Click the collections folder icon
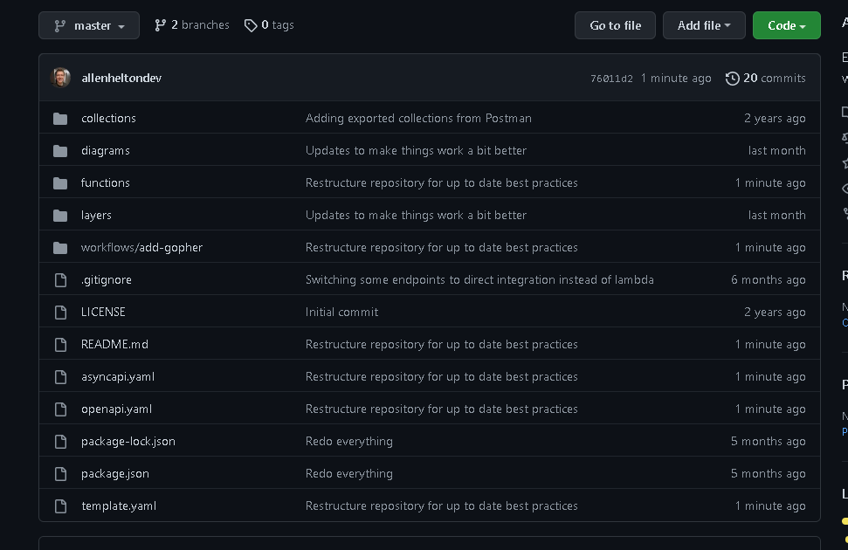 click(x=60, y=118)
